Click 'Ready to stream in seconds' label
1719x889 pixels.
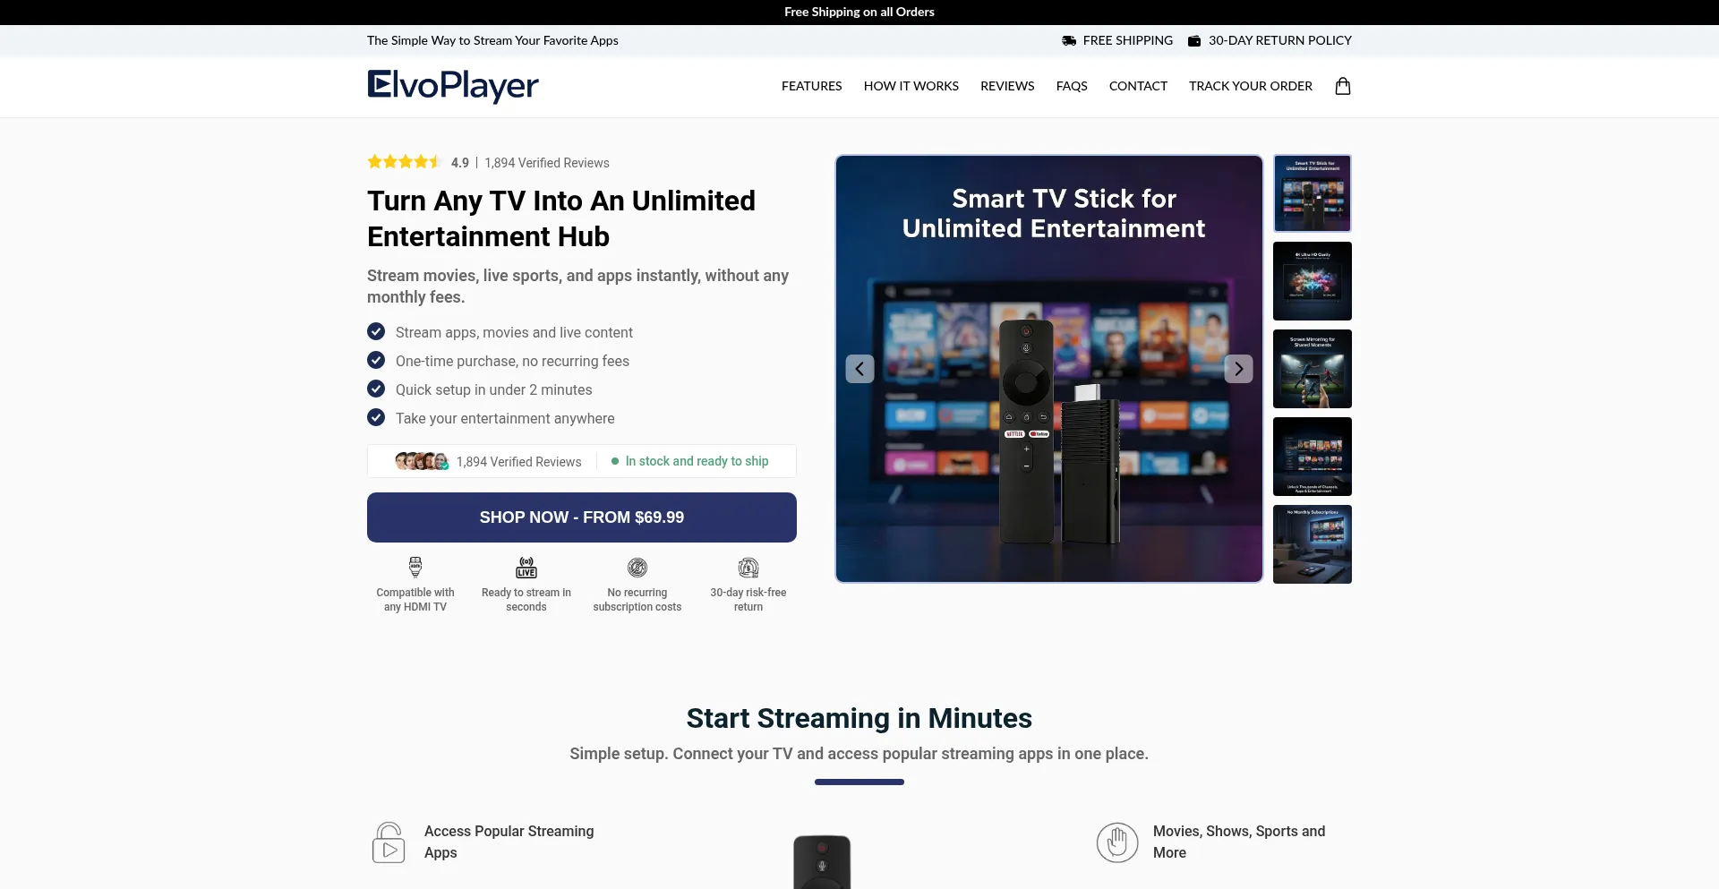click(526, 600)
